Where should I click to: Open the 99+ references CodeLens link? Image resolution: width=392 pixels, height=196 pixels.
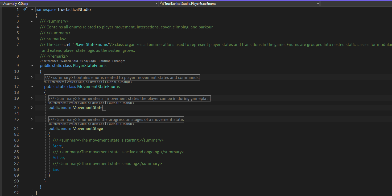tap(54, 82)
